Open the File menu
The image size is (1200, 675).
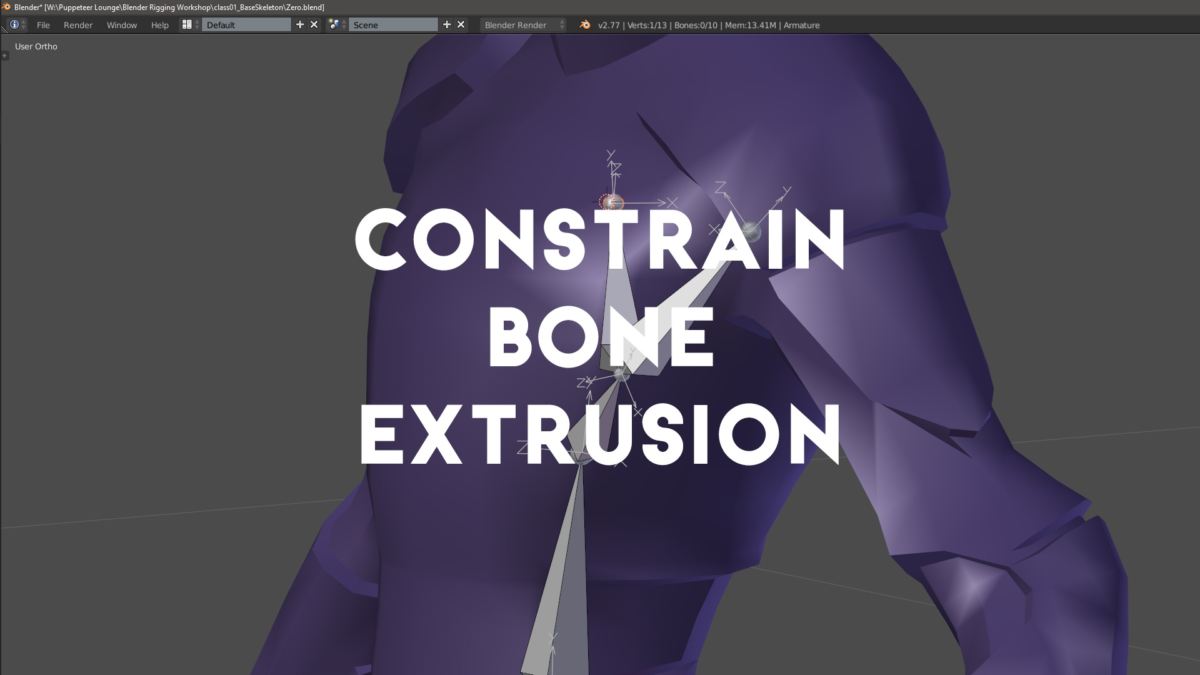click(43, 25)
